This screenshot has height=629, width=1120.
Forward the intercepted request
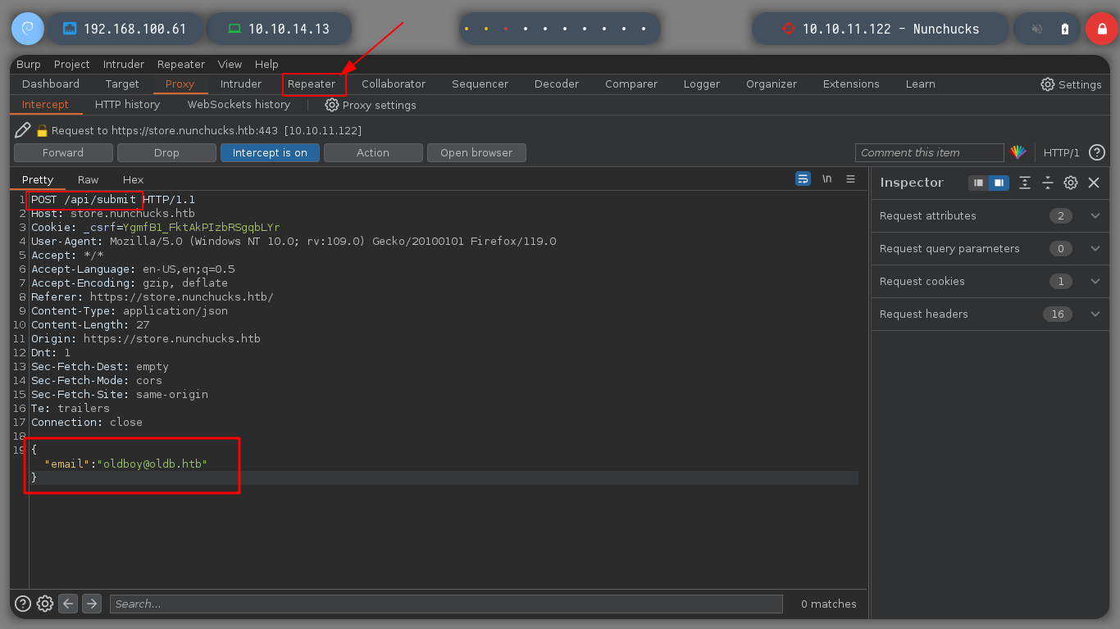[63, 152]
